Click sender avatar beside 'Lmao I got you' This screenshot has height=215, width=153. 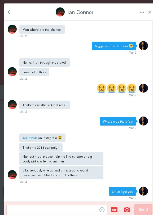pyautogui.click(x=143, y=191)
